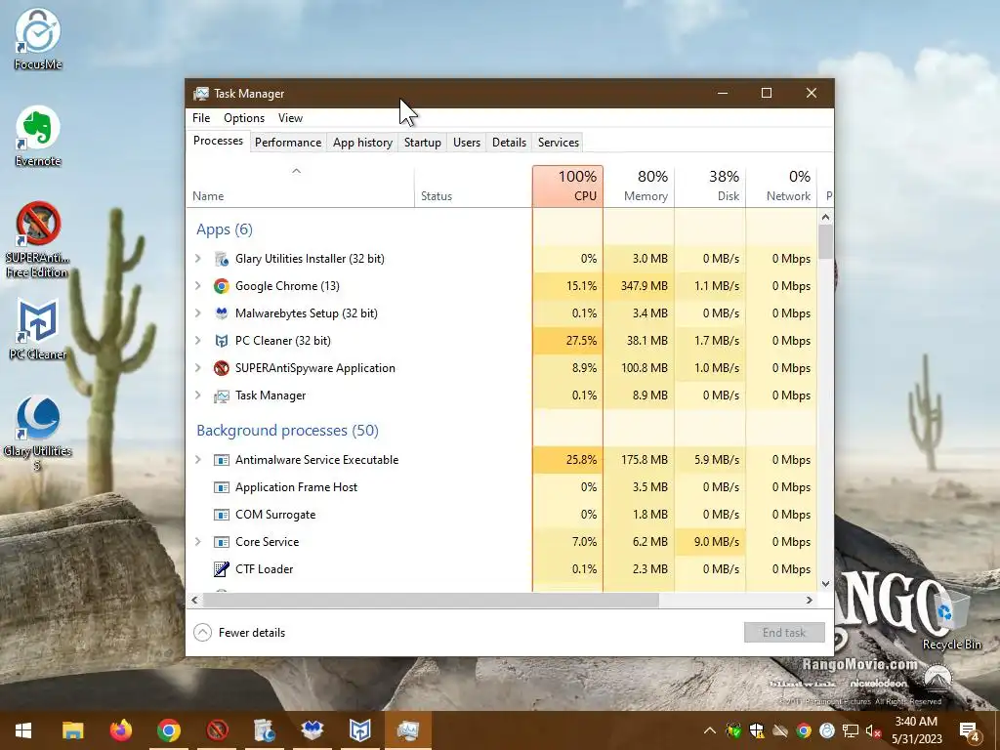Click the PC Cleaner process row icon

(x=222, y=341)
